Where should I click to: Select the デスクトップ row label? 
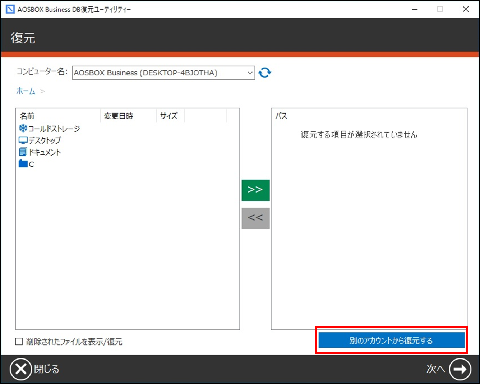[x=45, y=140]
